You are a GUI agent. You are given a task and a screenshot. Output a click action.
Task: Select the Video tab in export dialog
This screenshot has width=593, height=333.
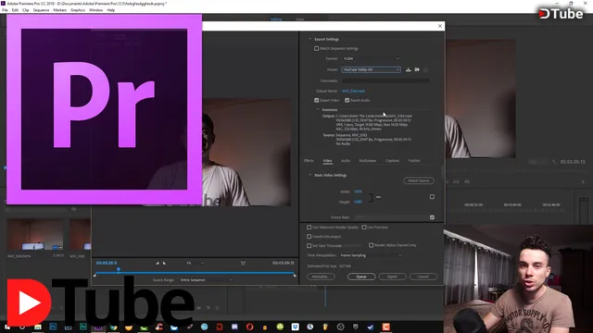[327, 161]
